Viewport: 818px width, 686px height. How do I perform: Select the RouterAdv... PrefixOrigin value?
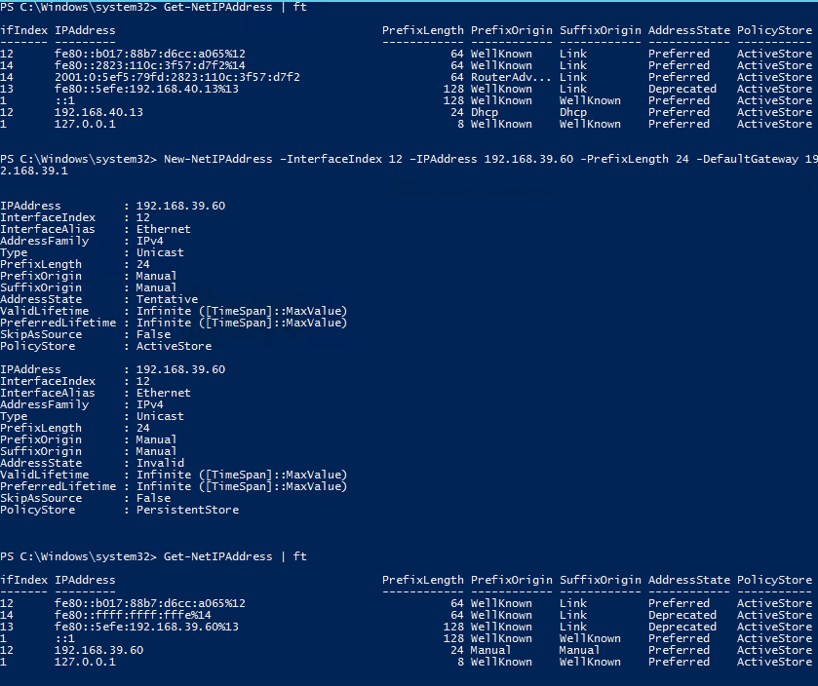(x=505, y=77)
